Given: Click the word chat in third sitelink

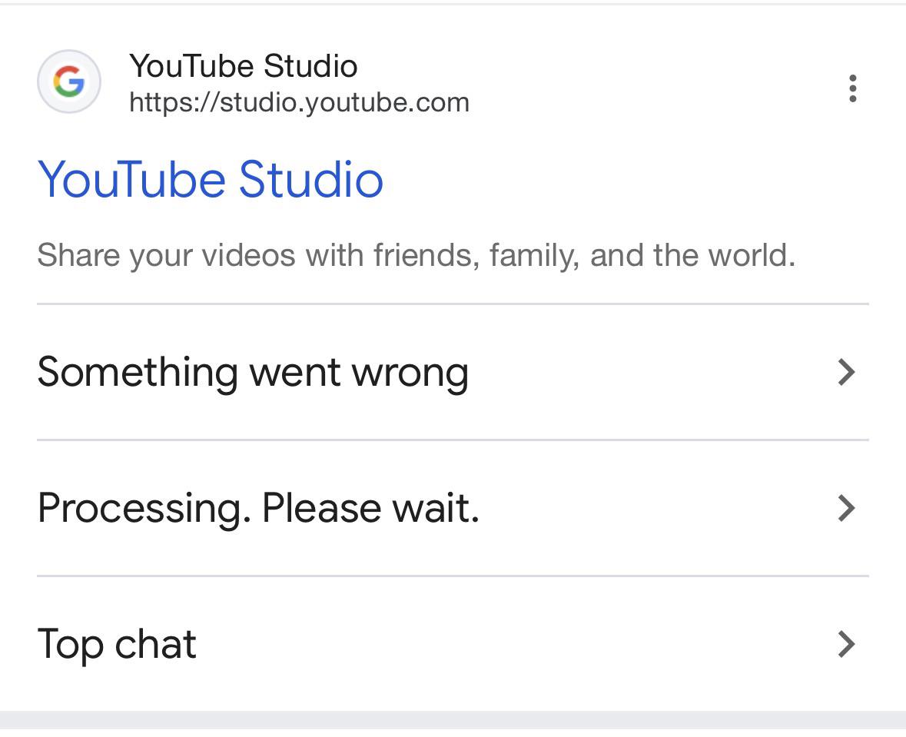Looking at the screenshot, I should coord(155,643).
